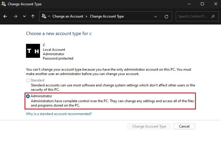Click the Change Account Type breadcrumb
221x141 pixels.
tap(107, 16)
